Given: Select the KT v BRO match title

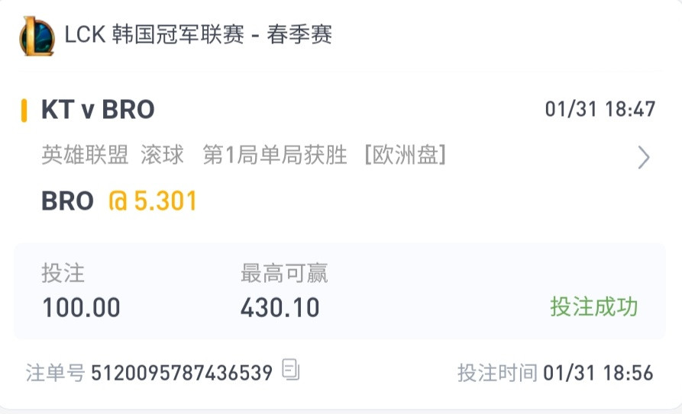Looking at the screenshot, I should click(98, 109).
